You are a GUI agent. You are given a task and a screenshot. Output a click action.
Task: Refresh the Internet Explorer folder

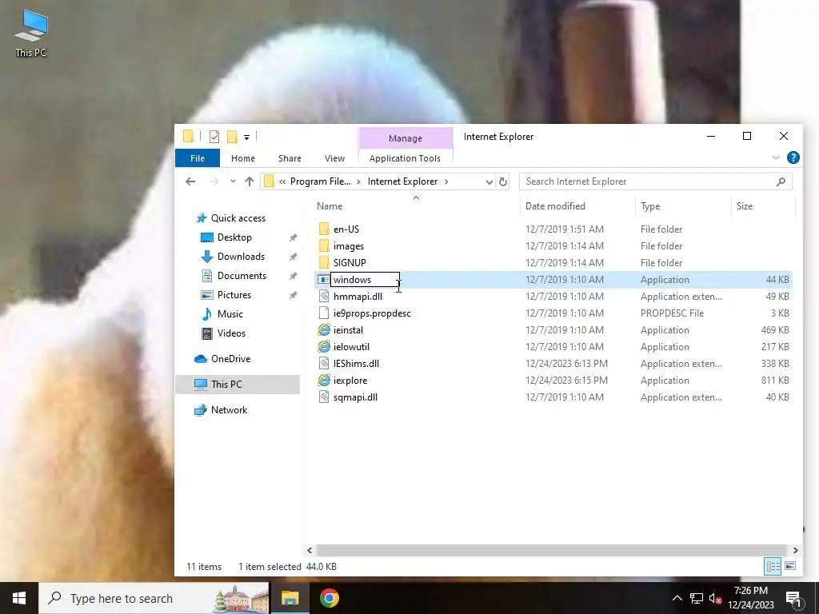[502, 181]
